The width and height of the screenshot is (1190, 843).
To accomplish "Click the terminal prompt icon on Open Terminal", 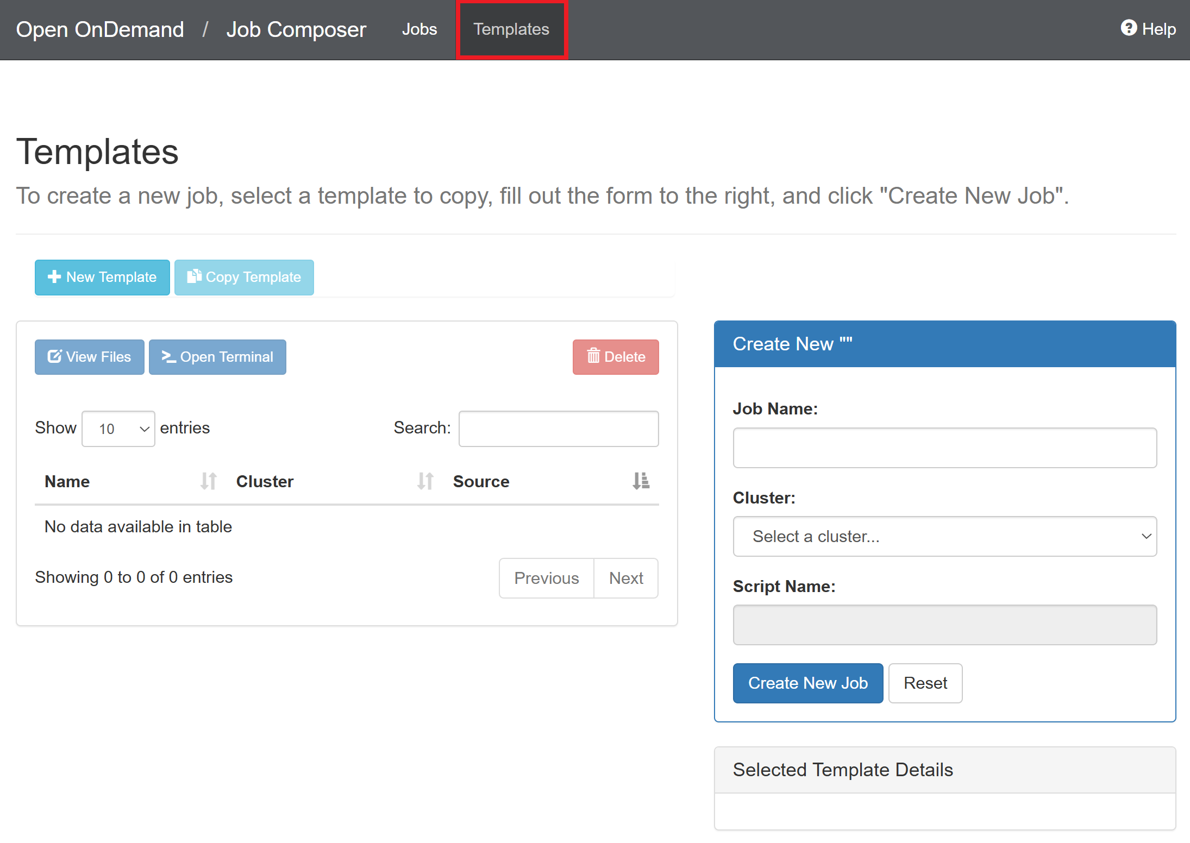I will point(168,356).
